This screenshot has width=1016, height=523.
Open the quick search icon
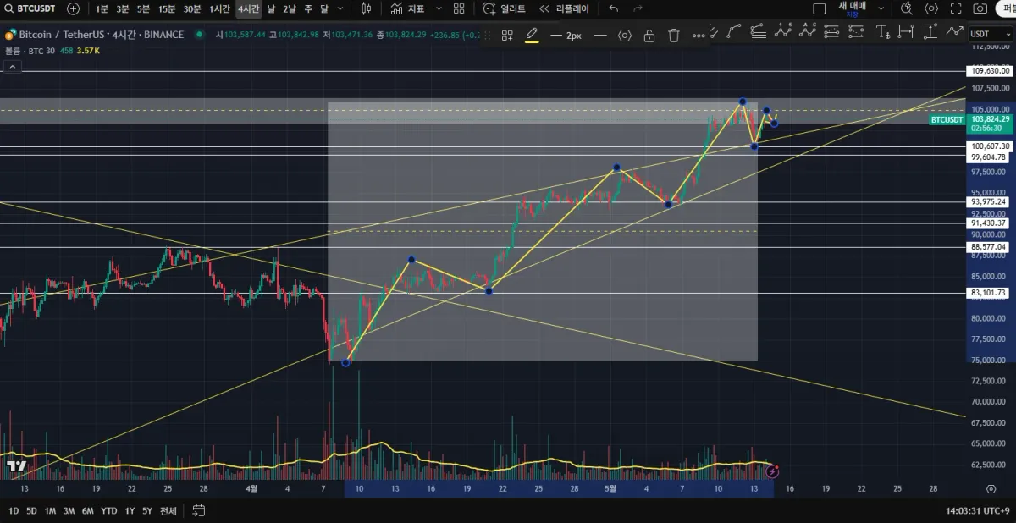tap(907, 8)
